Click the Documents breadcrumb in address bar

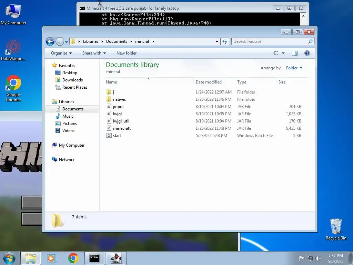point(117,41)
